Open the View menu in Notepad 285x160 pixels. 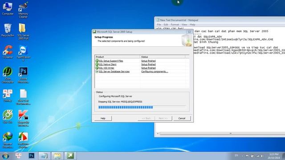click(x=184, y=24)
